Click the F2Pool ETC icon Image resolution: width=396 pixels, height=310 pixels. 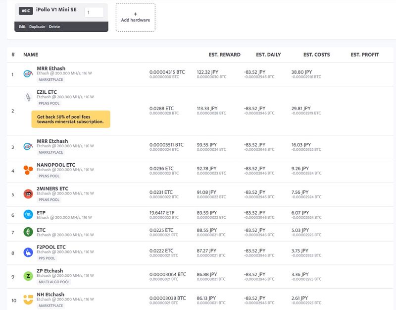[28, 252]
